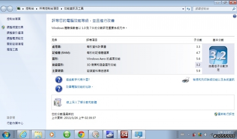
Task: Click question icon beside 這些數字代表什麼?
Action: (x=59, y=80)
